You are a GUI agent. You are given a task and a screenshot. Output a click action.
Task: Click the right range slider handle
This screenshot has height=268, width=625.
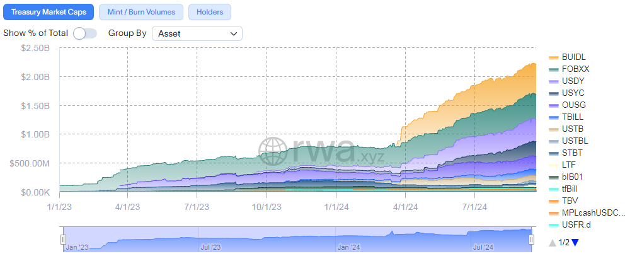532,240
